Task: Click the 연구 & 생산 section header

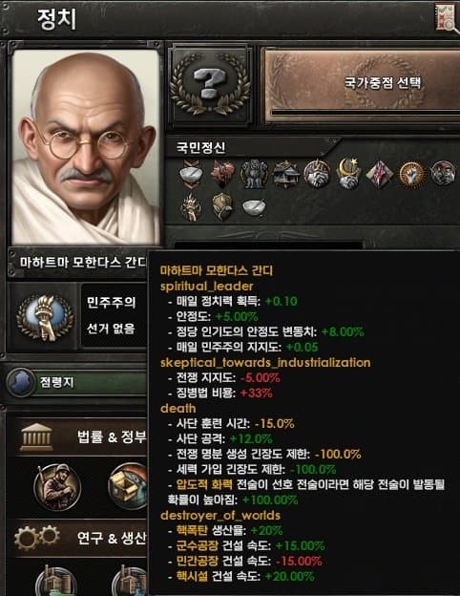Action: coord(112,538)
